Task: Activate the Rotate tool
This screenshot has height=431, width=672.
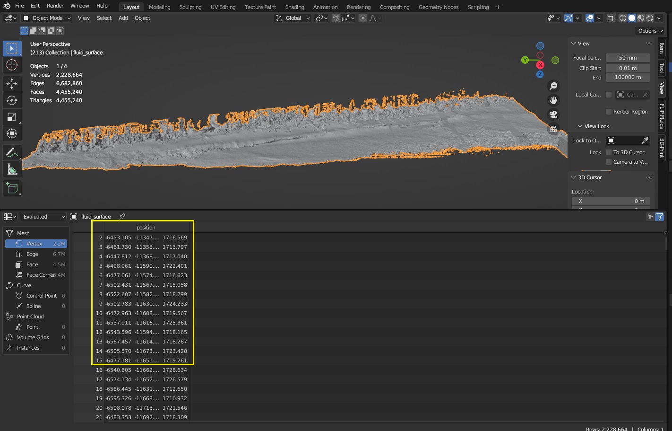Action: pyautogui.click(x=12, y=100)
